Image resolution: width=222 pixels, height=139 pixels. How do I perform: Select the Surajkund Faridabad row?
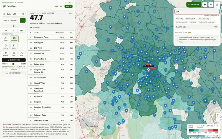pos(51,90)
